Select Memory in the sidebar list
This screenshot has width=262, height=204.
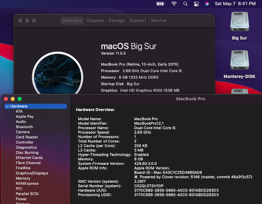click(23, 178)
